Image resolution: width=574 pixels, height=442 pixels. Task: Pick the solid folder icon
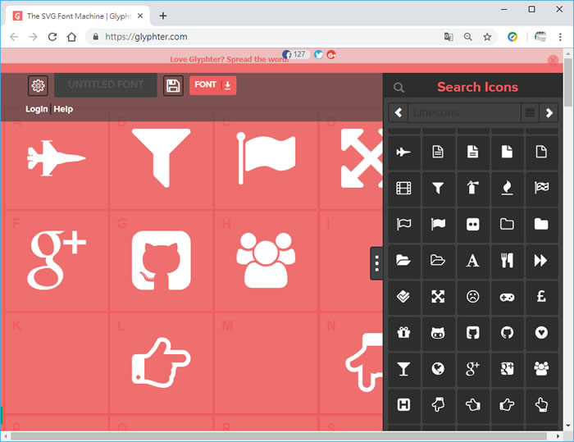click(541, 224)
